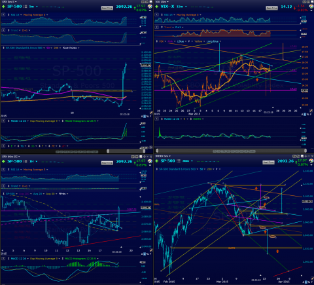Toggle L log scale in VIX chart
This screenshot has width=314, height=285.
[305, 115]
